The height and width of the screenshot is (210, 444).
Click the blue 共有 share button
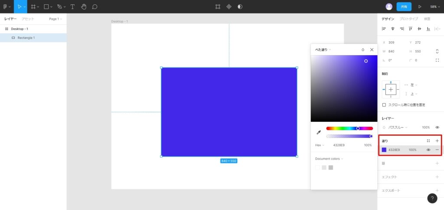click(404, 7)
